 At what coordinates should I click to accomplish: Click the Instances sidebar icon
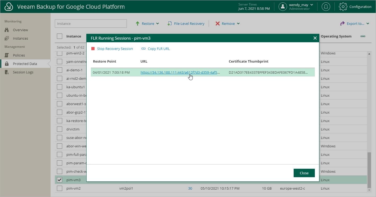click(7, 38)
